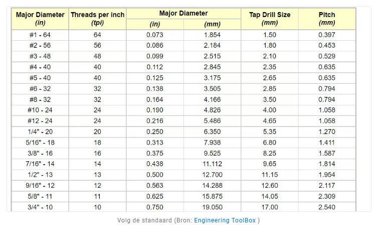The image size is (372, 240).
Task: Click the (mm) subheader under Major Diameter
Action: [x=212, y=24]
